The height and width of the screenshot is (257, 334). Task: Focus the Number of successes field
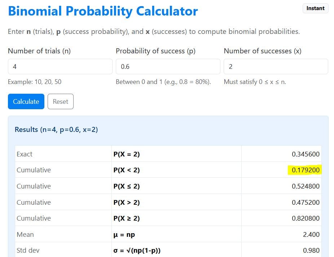[x=276, y=66]
